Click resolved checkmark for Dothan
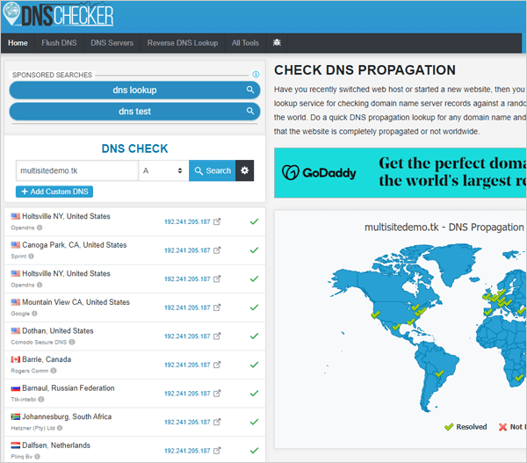The width and height of the screenshot is (527, 463). point(255,336)
